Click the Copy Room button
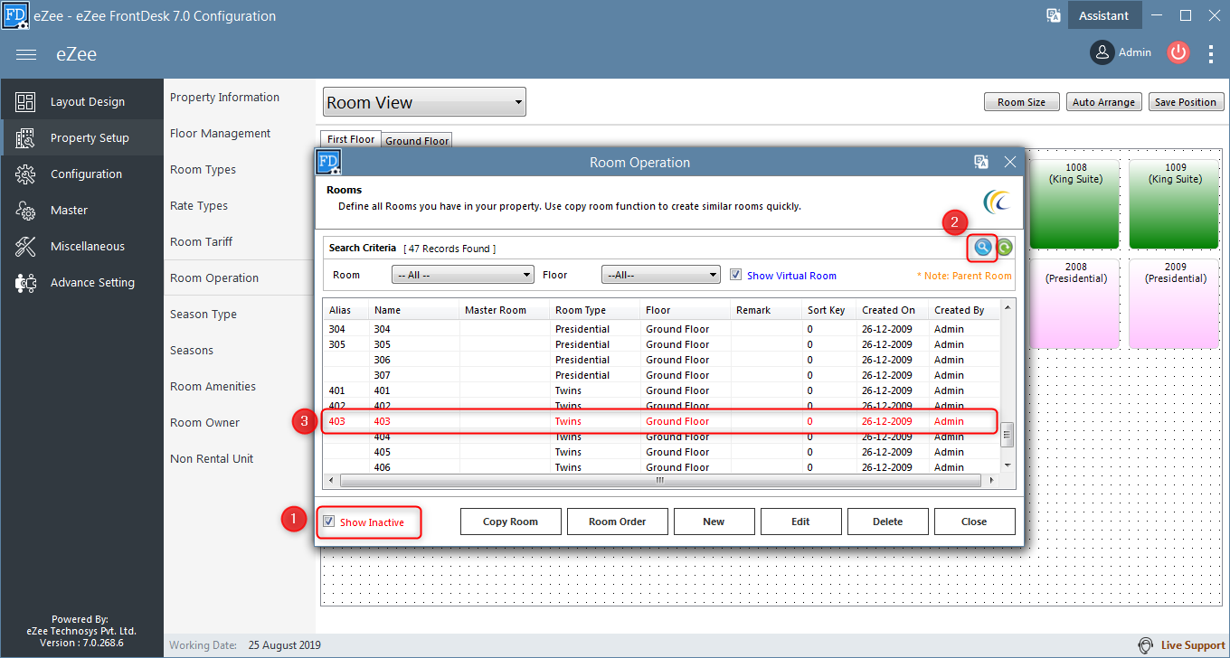 coord(510,522)
